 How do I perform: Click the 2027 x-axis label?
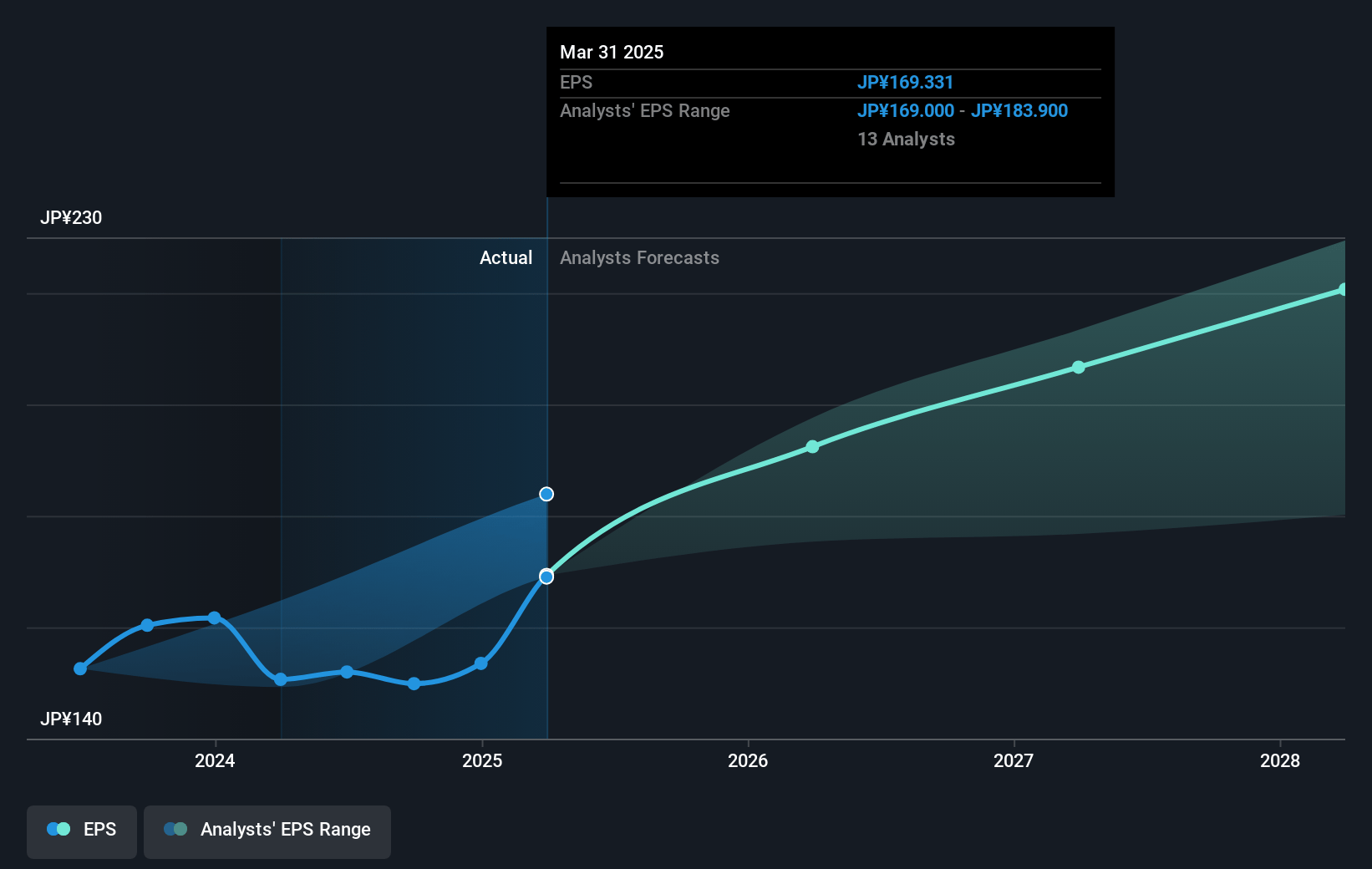1014,761
